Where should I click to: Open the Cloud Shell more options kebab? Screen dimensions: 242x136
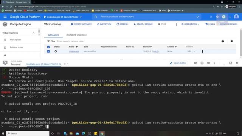214,63
